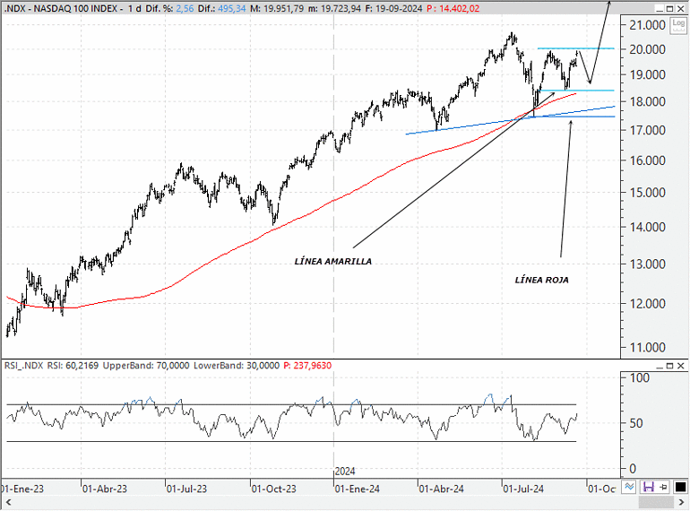
Task: Close the NDX price chart panel
Action: [x=681, y=8]
